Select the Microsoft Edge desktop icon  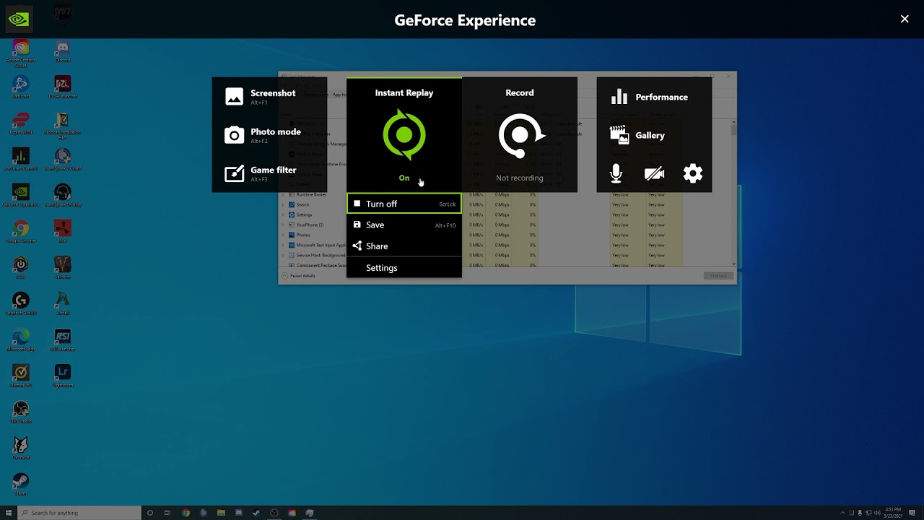pyautogui.click(x=20, y=340)
